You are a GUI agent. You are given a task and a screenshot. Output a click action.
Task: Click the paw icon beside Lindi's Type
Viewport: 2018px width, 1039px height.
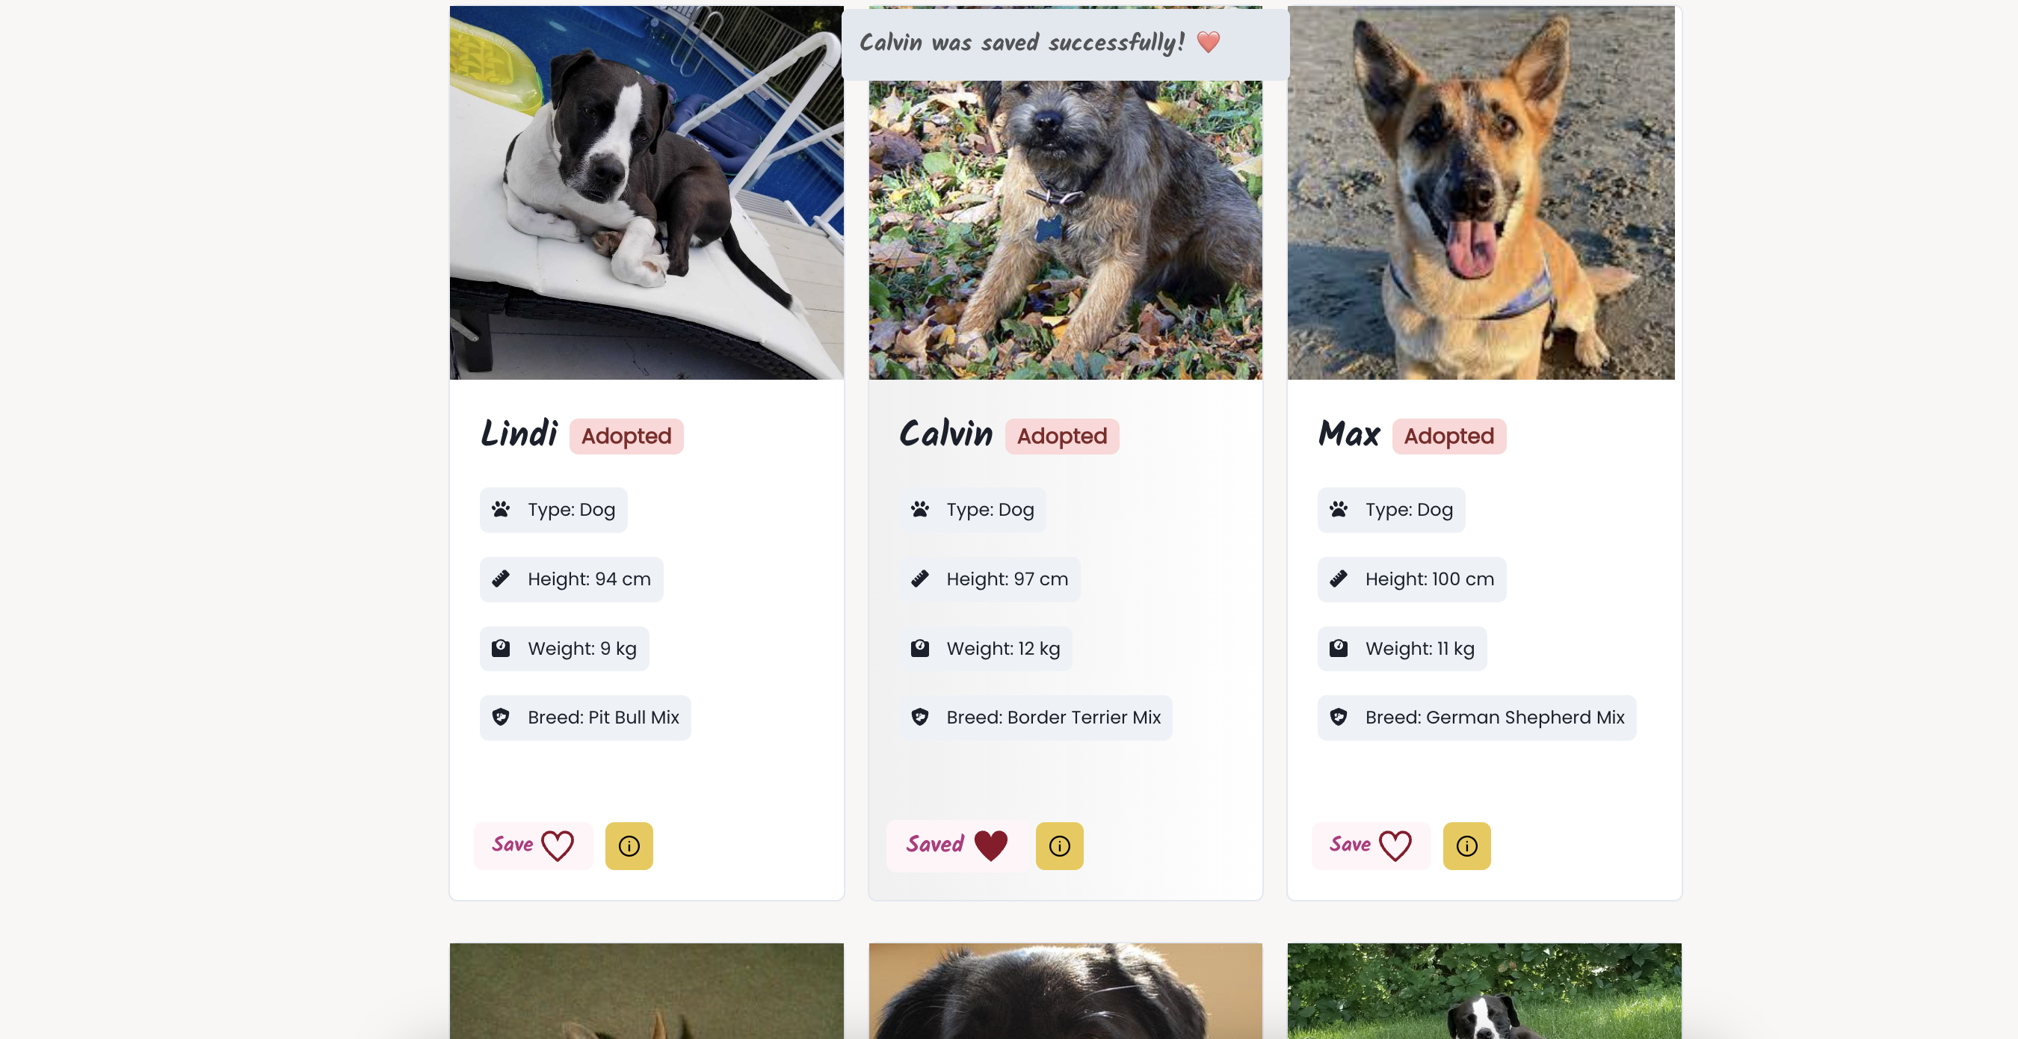coord(501,510)
